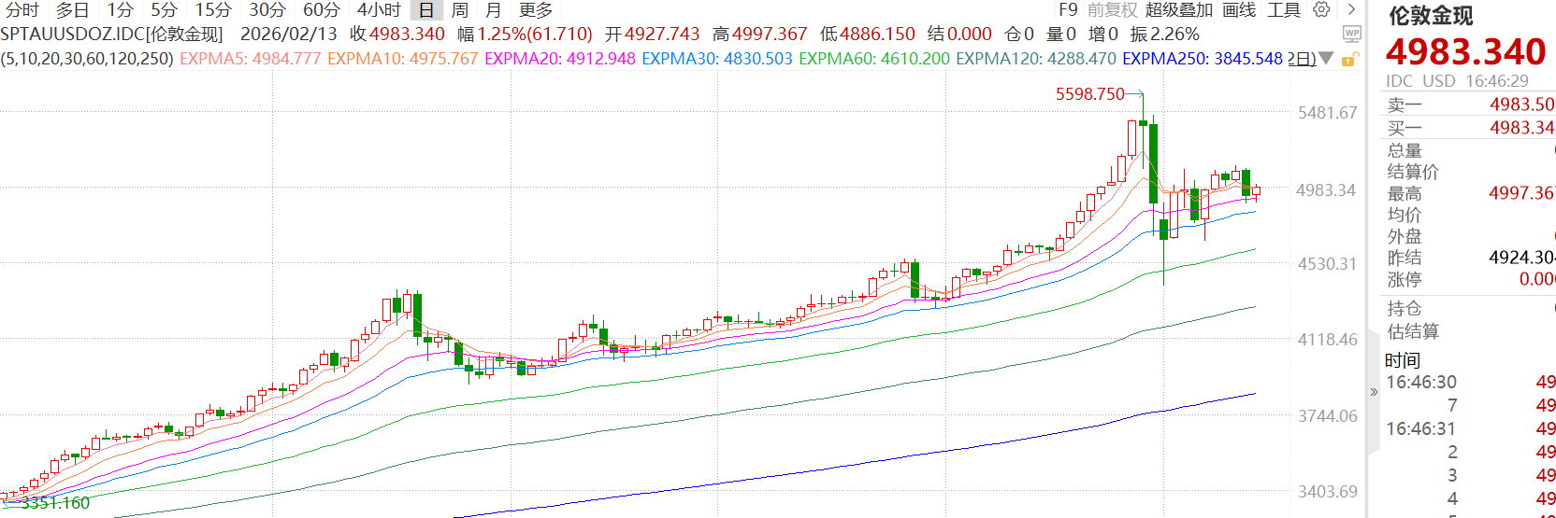
Task: Click the 3351.160 low price marker
Action: (56, 503)
